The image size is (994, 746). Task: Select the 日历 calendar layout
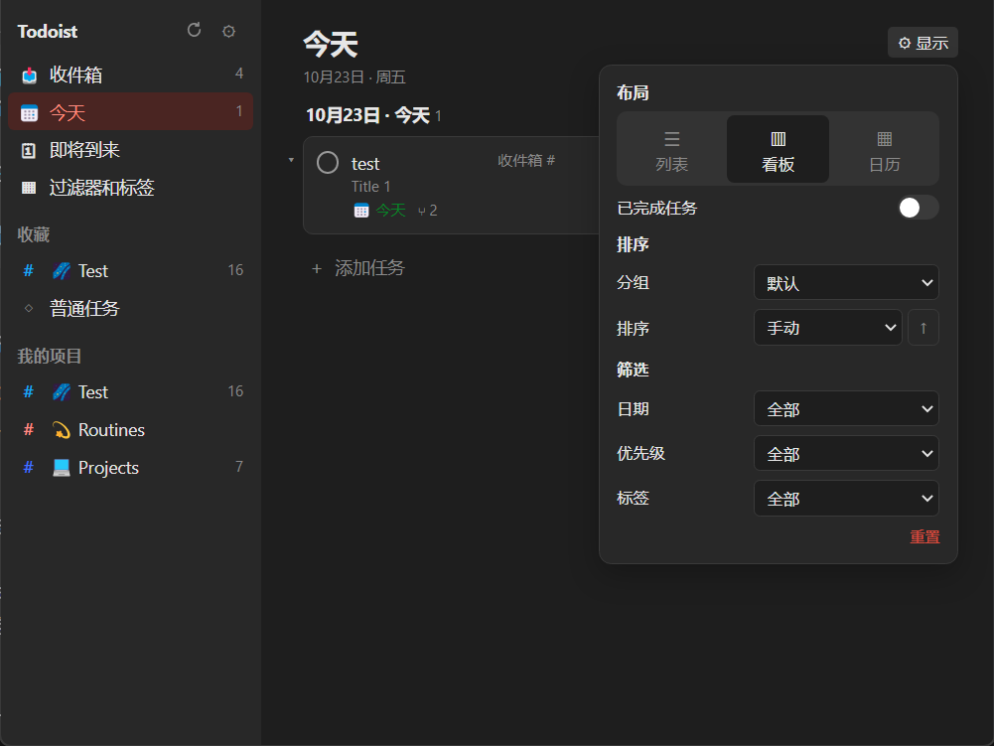(x=885, y=150)
